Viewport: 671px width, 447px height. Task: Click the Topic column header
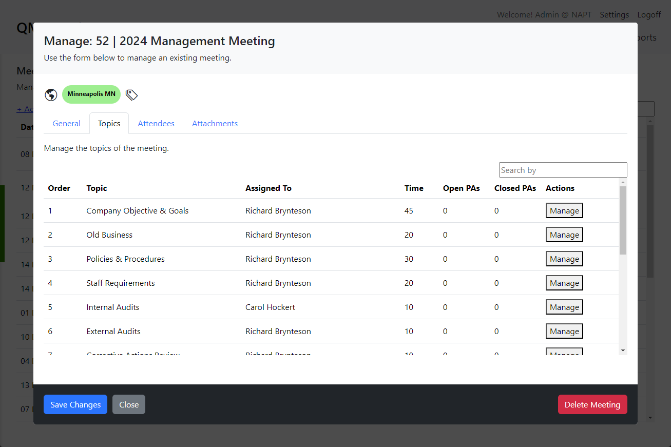pos(97,188)
